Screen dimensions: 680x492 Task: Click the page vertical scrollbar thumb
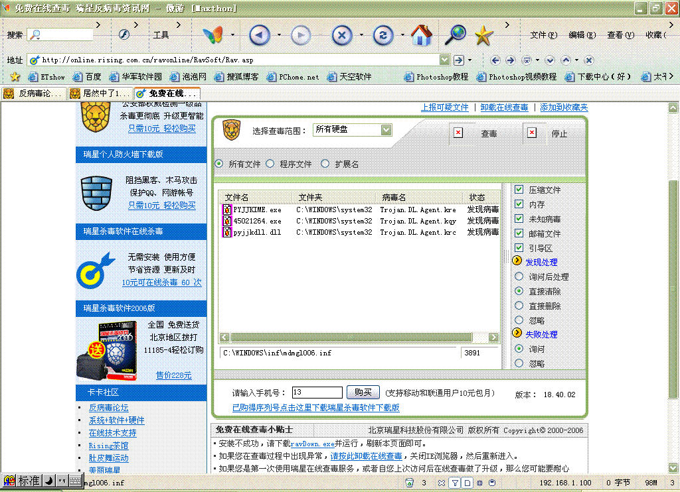673,289
